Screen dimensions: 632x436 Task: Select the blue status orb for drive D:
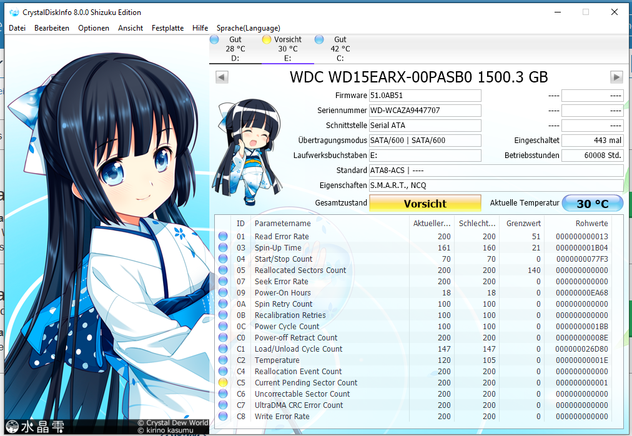coord(214,39)
